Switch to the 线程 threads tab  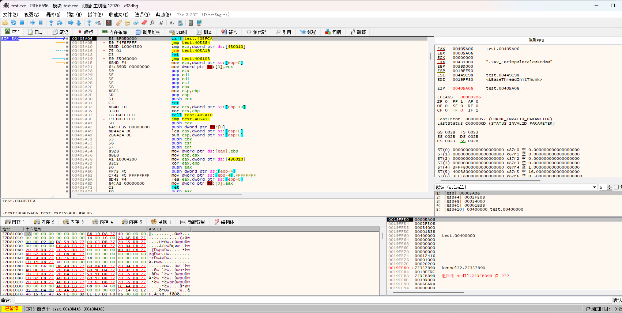(308, 32)
